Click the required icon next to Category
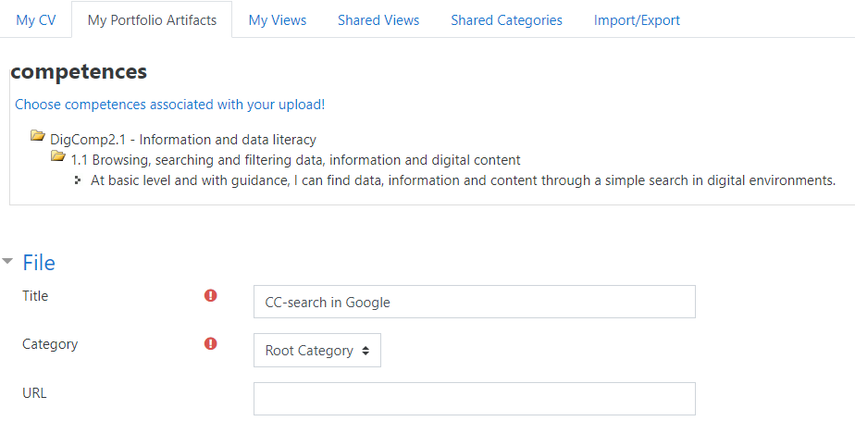 pos(210,343)
